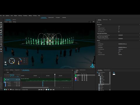Click the down chevron in left toolbar
Viewport: 140px width, 105px height.
point(1,49)
